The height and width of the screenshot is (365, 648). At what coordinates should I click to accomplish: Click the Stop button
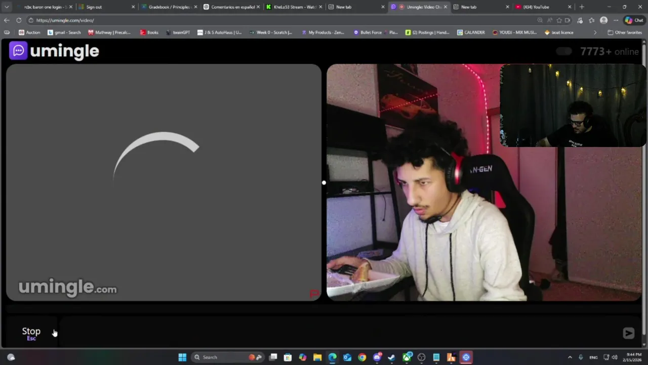point(31,333)
